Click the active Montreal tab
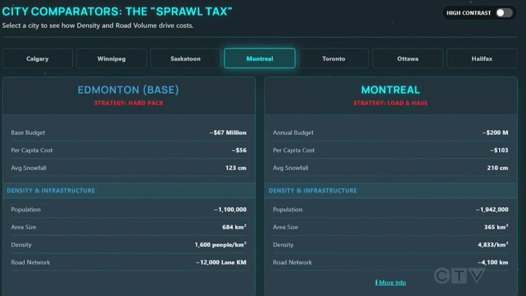Viewport: 526px width, 296px height. [x=260, y=59]
